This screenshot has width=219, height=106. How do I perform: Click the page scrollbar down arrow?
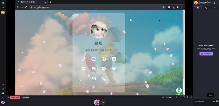[x=184, y=94]
